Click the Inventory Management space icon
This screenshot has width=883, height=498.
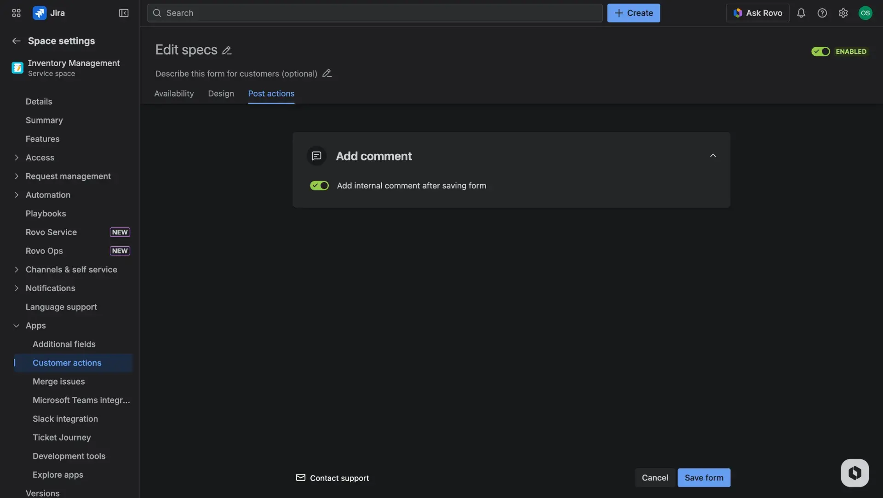point(17,68)
